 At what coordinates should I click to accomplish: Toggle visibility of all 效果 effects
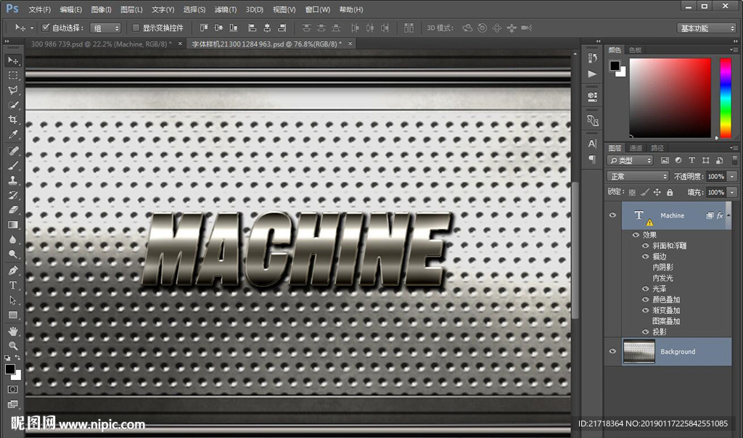tap(636, 235)
